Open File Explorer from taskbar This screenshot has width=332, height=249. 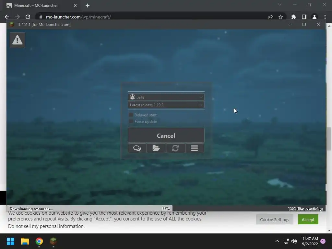click(x=25, y=241)
